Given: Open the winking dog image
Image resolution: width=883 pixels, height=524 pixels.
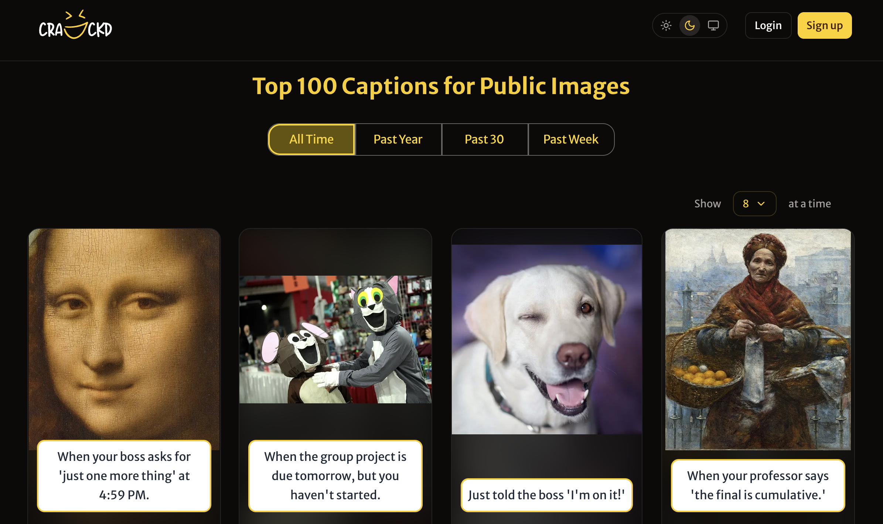Looking at the screenshot, I should tap(546, 339).
